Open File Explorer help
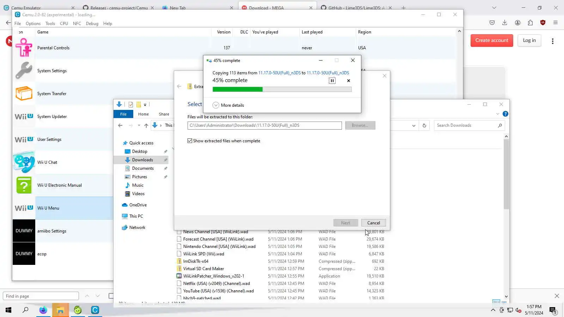Screen dimensions: 564x317 pyautogui.click(x=505, y=114)
